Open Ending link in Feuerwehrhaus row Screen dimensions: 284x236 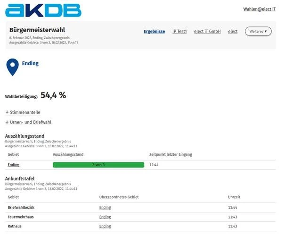click(105, 217)
